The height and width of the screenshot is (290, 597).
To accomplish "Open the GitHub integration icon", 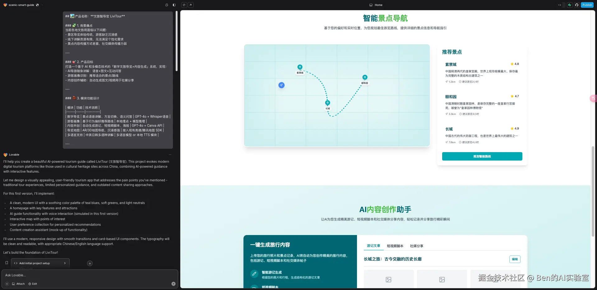I will tap(577, 5).
